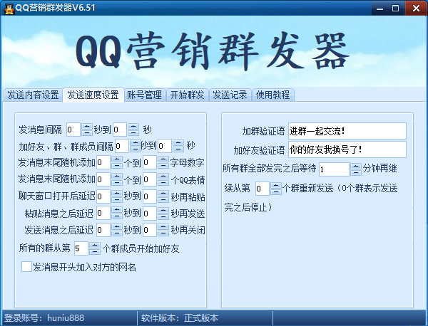Adjust the 字母数字 maximum count spinner
428x326 pixels.
coord(163,162)
